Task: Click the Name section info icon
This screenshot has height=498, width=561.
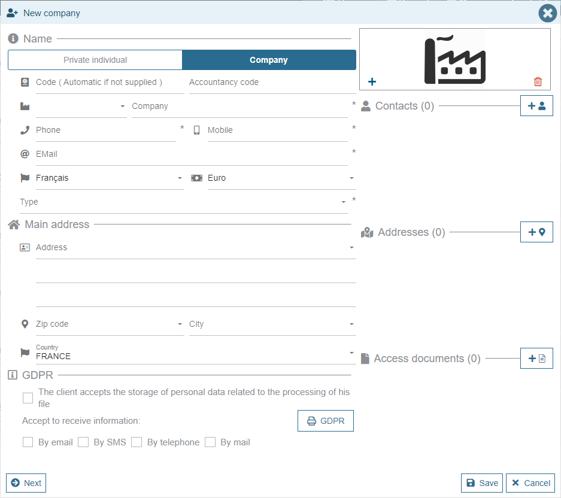Action: coord(13,39)
